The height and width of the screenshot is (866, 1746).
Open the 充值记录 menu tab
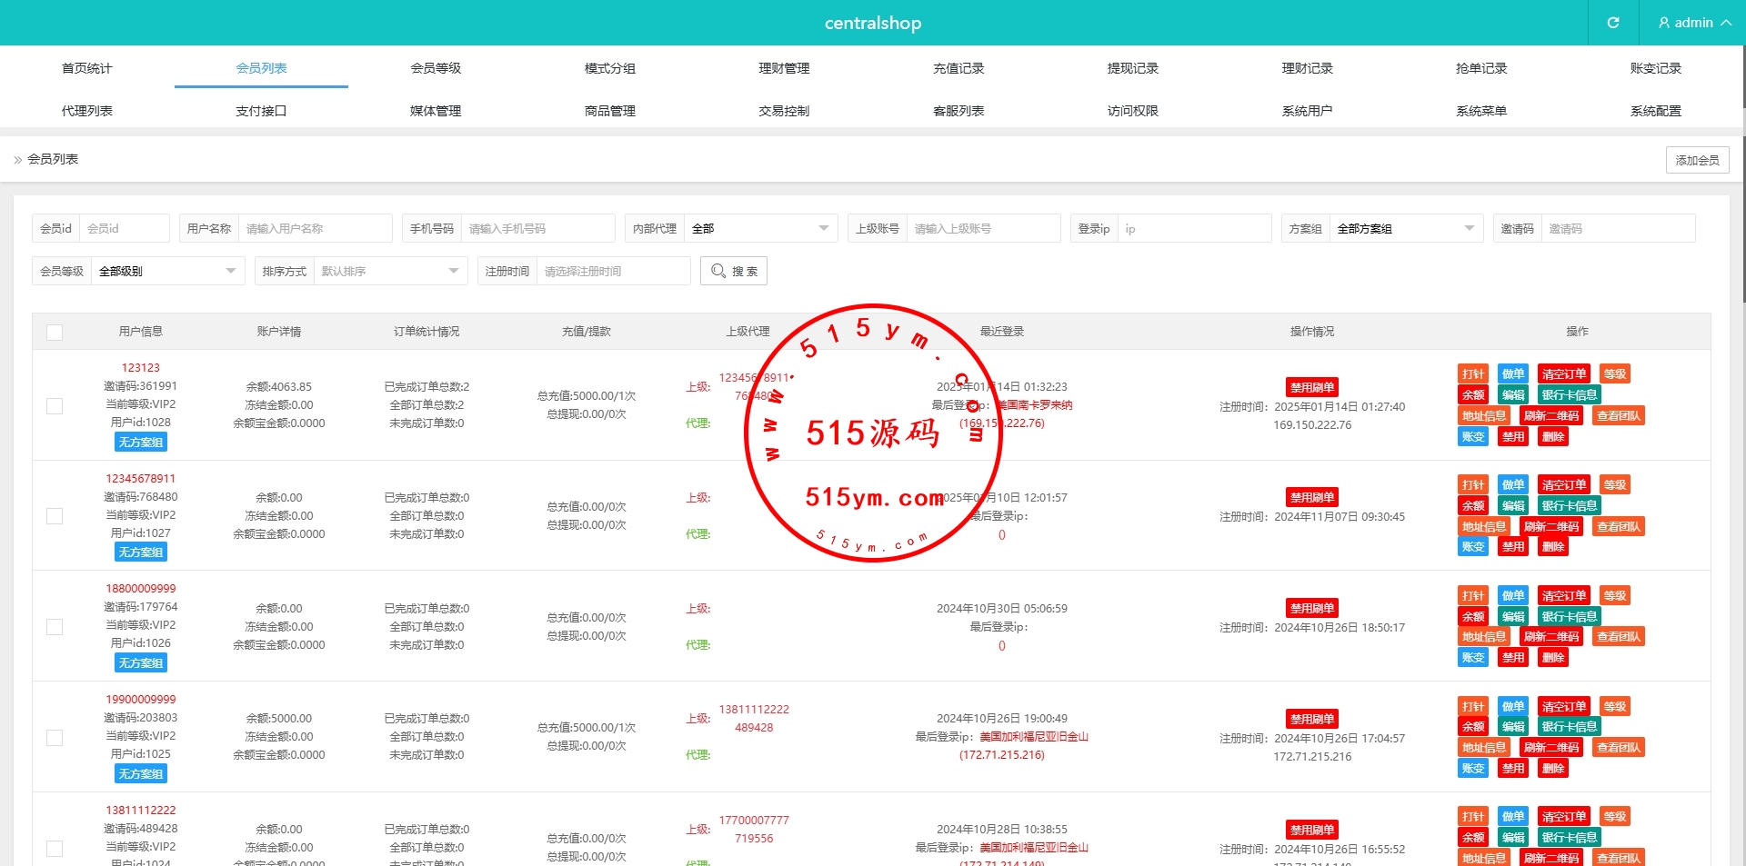point(958,68)
